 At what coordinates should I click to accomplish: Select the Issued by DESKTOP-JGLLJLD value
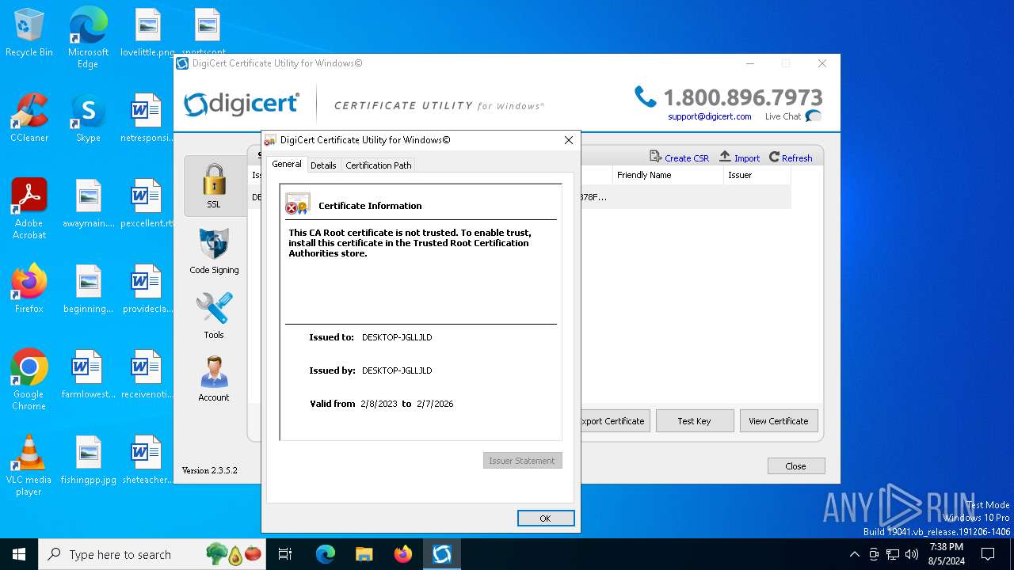click(397, 370)
